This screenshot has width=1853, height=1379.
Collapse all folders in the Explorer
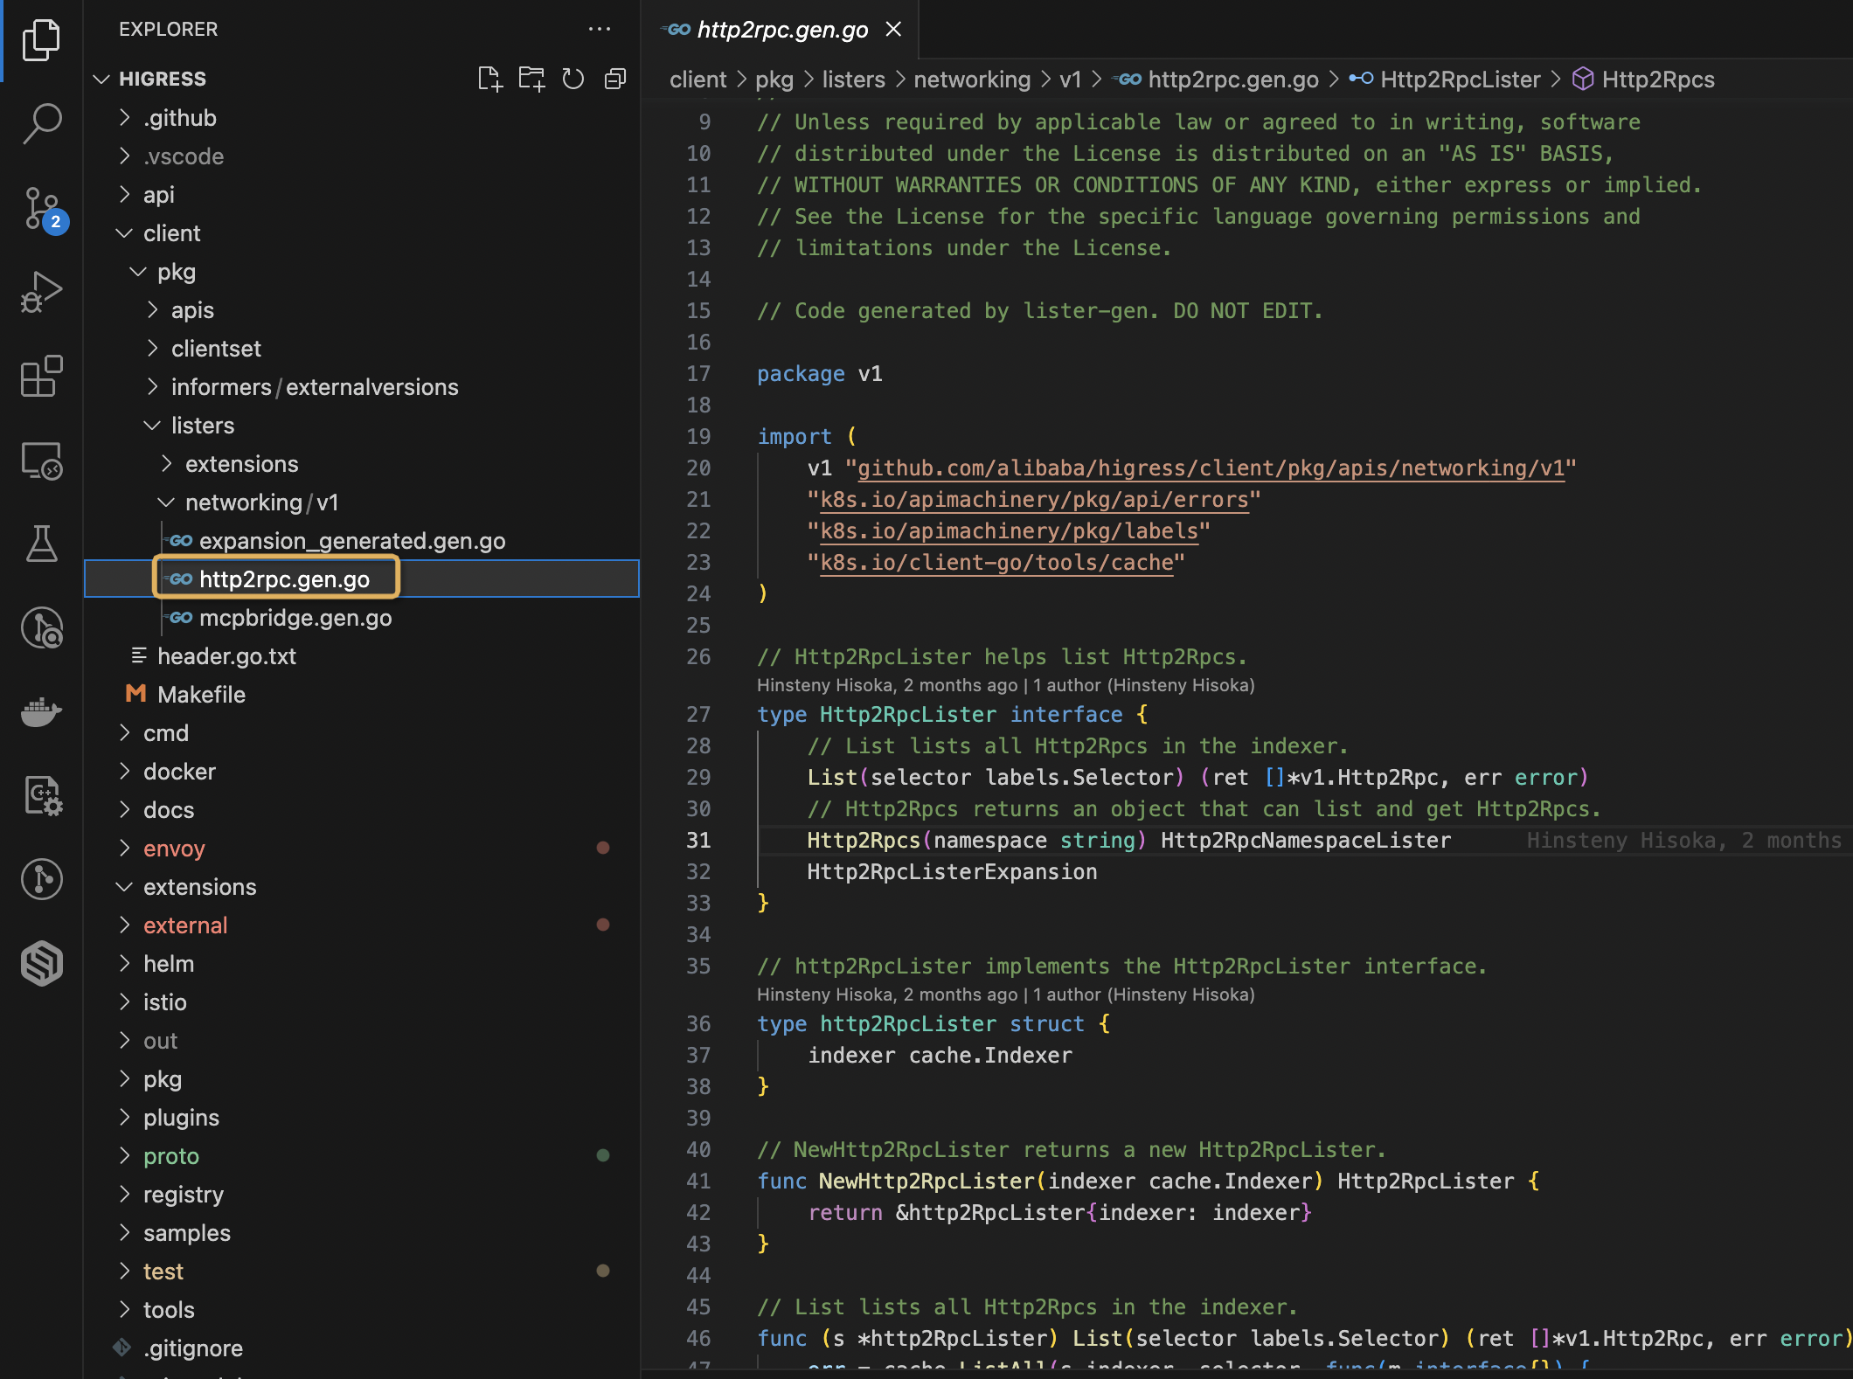pos(614,79)
